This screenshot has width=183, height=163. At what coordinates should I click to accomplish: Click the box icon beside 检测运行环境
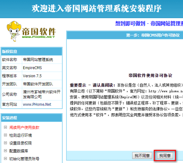point(5,135)
